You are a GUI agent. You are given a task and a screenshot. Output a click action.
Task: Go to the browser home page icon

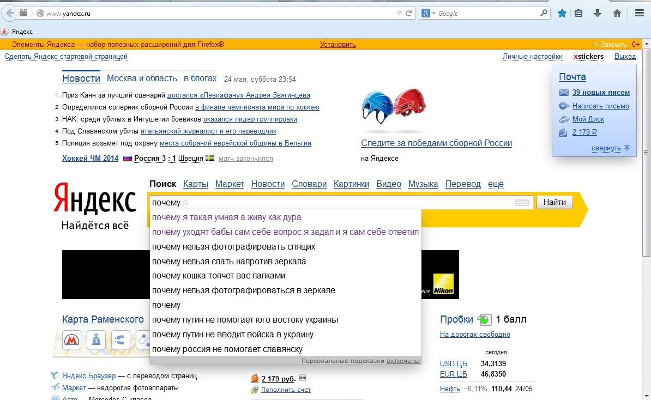(x=617, y=13)
